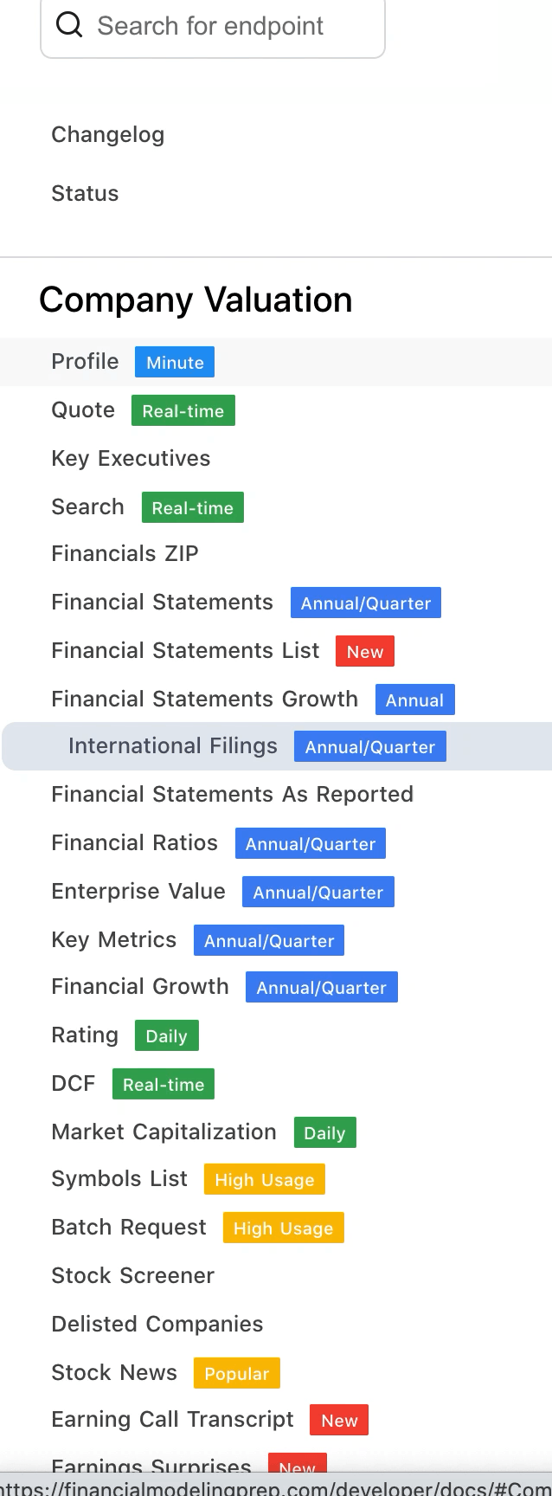552x1496 pixels.
Task: Click the High Usage badge on Symbols List
Action: pos(264,1179)
